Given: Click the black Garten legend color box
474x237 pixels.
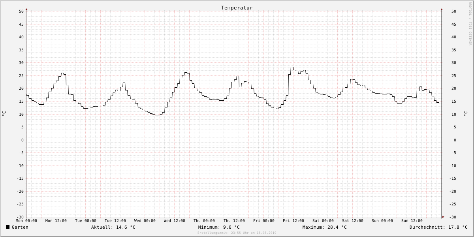Looking at the screenshot, I should click(x=8, y=227).
